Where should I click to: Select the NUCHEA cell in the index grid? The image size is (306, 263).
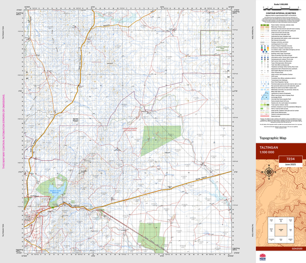pyautogui.click(x=290, y=220)
